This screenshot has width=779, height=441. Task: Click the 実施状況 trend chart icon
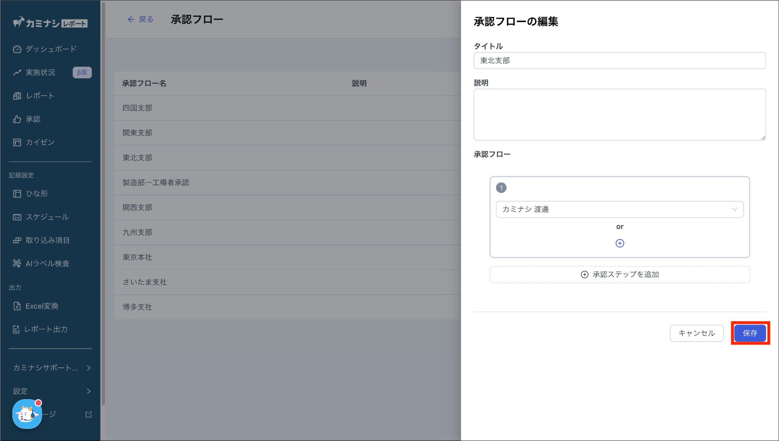(x=17, y=72)
